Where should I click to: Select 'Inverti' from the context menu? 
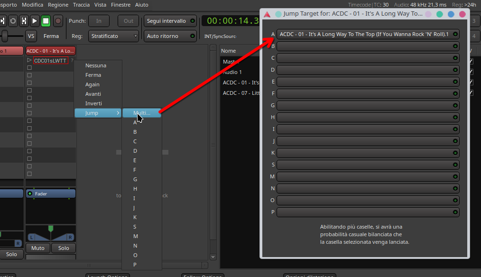93,103
